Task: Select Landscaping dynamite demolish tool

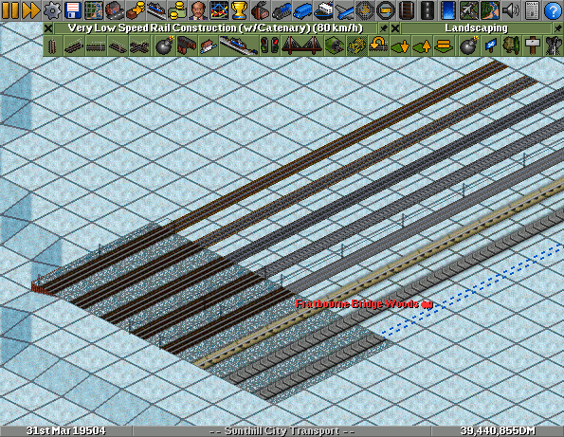Action: [469, 46]
